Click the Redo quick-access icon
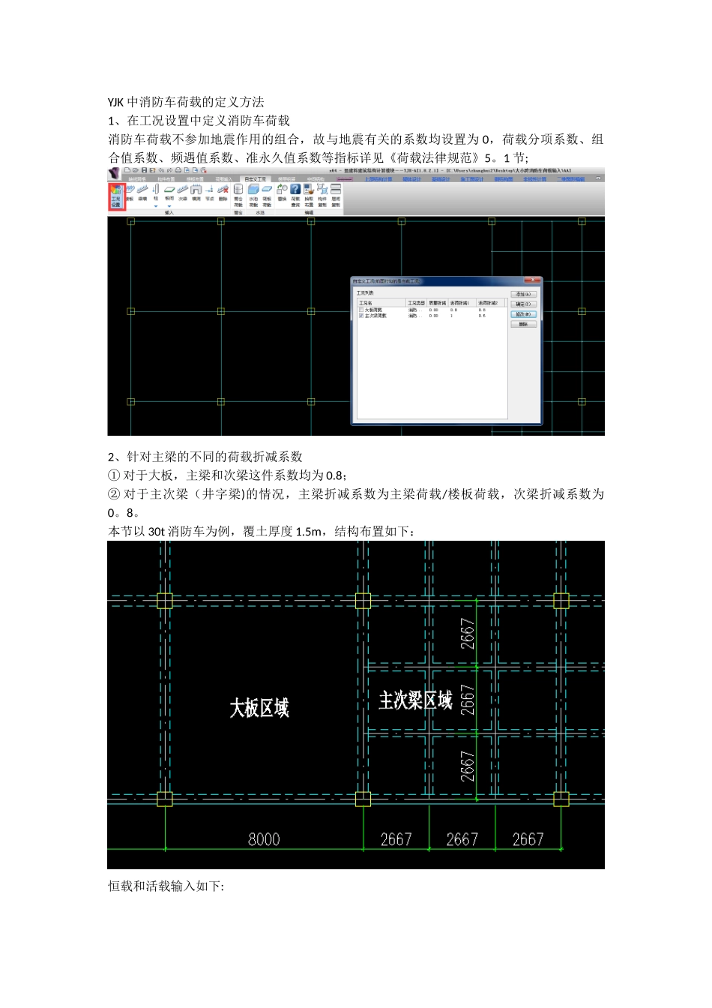The image size is (712, 1008). click(x=169, y=170)
